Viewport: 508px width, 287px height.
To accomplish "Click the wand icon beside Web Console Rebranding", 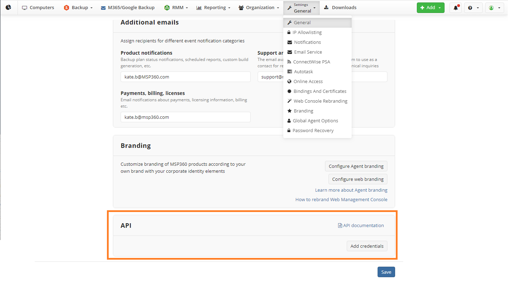I will (290, 101).
